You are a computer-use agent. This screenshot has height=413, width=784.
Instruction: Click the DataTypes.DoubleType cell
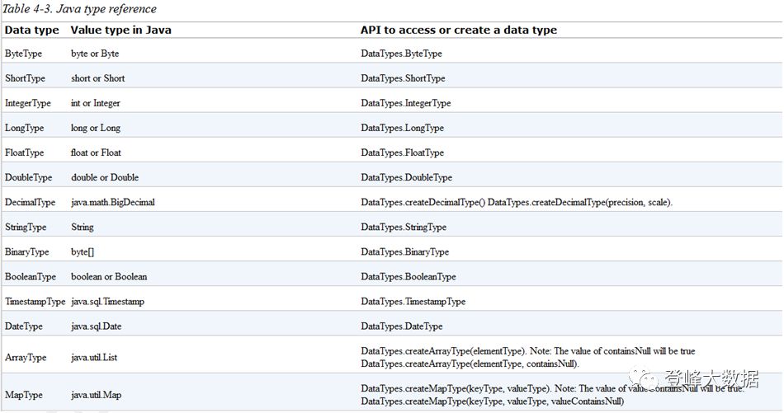[407, 177]
